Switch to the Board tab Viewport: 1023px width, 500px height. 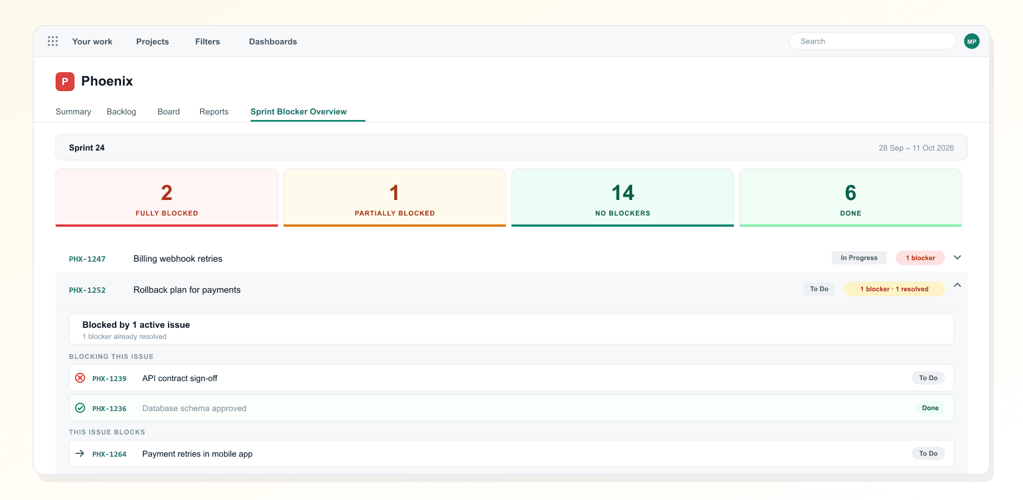[168, 112]
